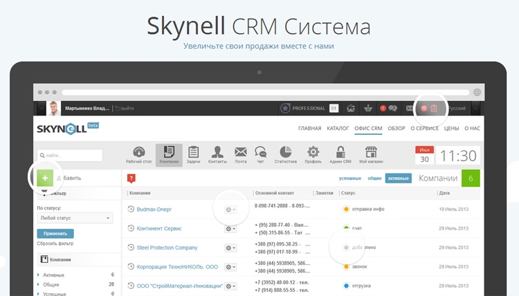Open the Профиль gear icon
Image resolution: width=519 pixels, height=296 pixels.
click(x=313, y=155)
